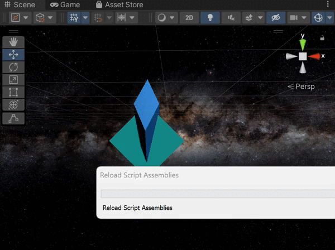335x250 pixels.
Task: Select the combined Transform tool
Action: pos(13,105)
